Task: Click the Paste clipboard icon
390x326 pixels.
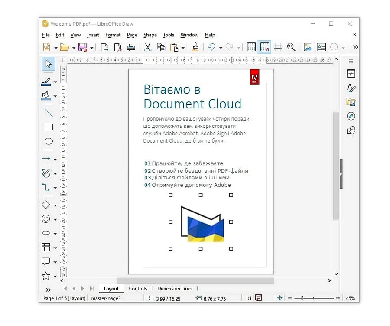Action: click(174, 47)
